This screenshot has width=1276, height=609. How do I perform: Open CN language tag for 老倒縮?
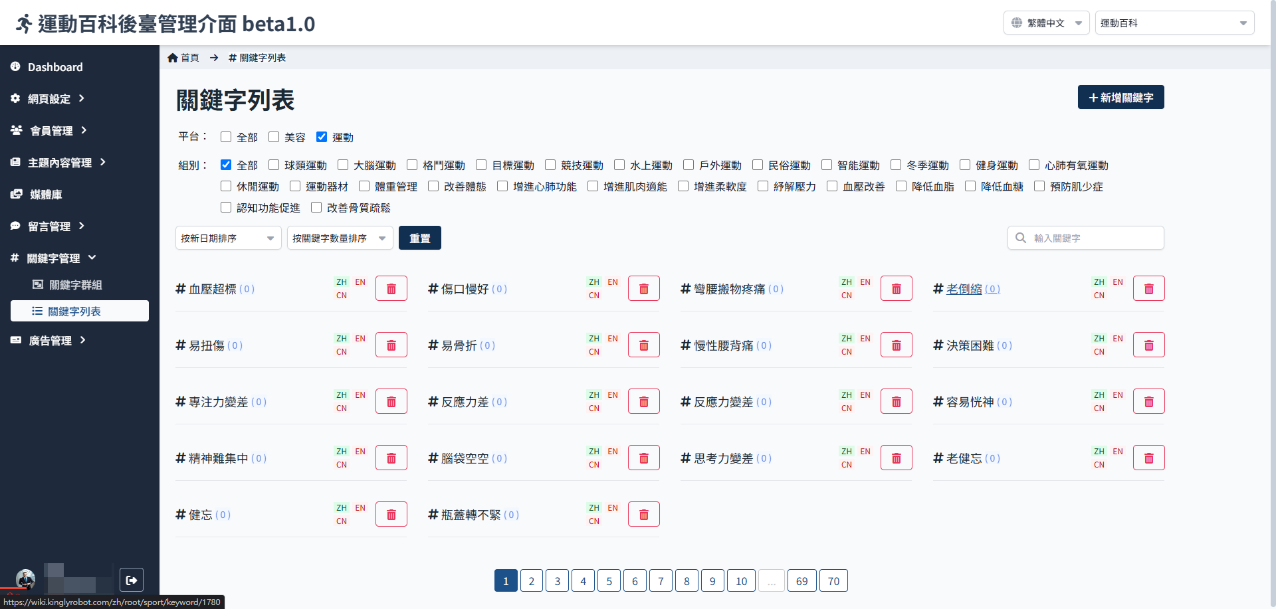point(1099,296)
